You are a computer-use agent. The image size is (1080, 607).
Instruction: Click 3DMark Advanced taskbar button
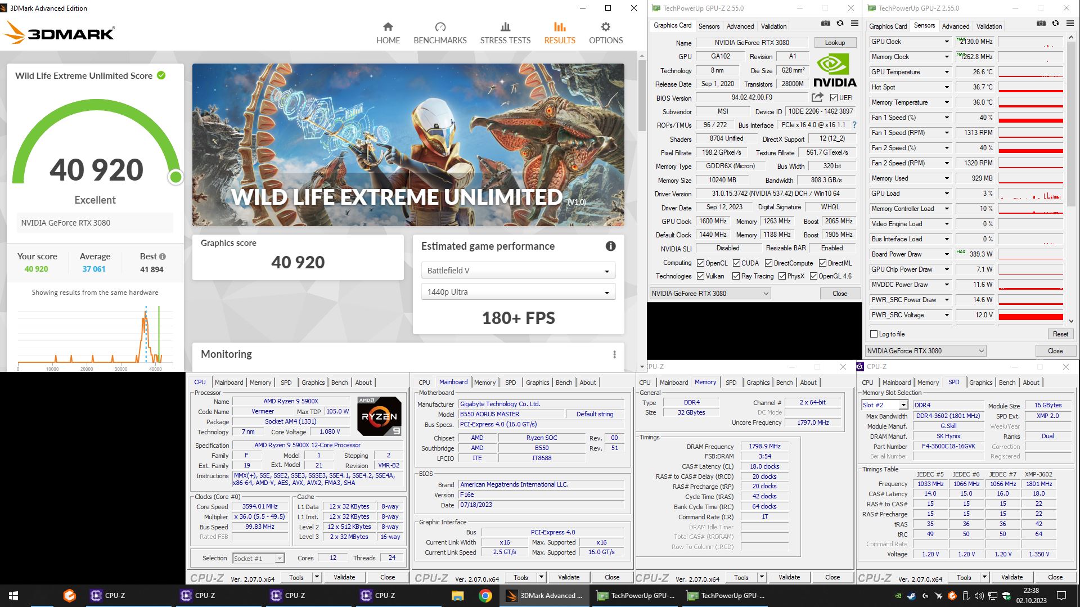544,596
